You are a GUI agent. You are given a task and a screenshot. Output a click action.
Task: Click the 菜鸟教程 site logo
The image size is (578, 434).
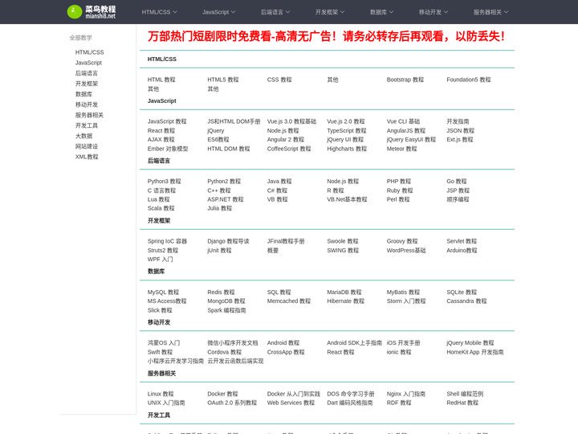coord(92,12)
